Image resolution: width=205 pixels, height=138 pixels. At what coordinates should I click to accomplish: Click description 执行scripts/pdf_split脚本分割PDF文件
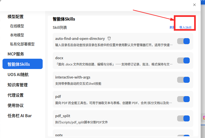(x=82, y=122)
